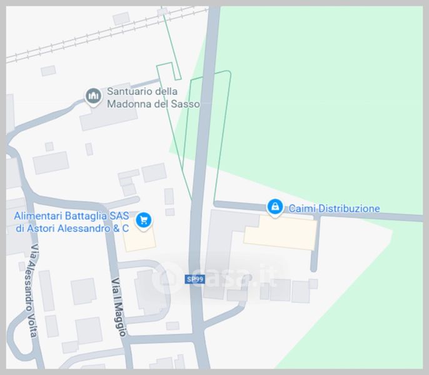Click the Alimentari Battaglia shopping cart pin
The image size is (429, 375).
point(144,221)
